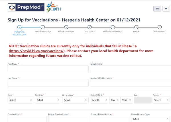Open the Occupation dropdown
171x122 pixels.
75,100
